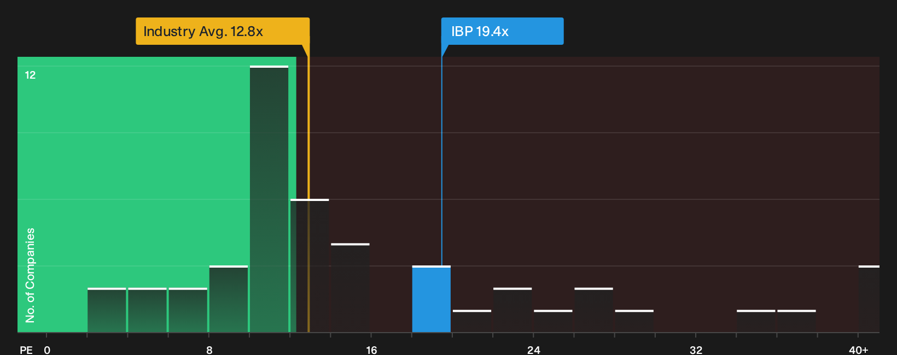Screen dimensions: 897x355
Task: Click the x-axis label 8
Action: 209,350
